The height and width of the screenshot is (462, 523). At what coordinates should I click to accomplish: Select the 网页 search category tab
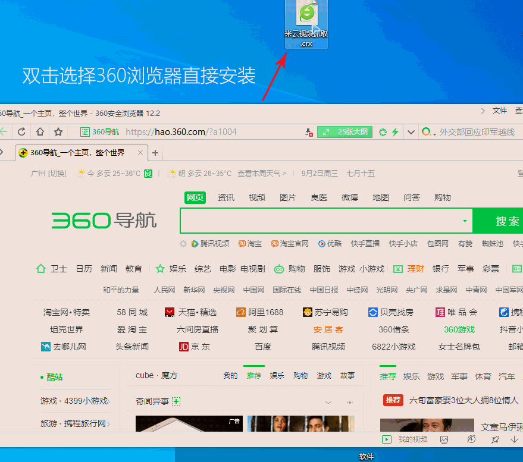pos(195,197)
